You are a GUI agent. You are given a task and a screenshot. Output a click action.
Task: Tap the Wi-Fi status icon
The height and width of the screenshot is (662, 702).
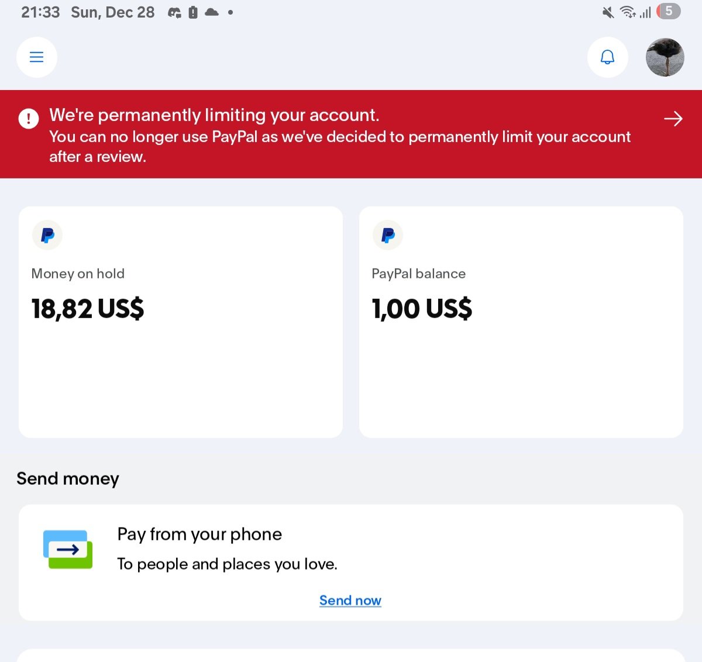[628, 12]
